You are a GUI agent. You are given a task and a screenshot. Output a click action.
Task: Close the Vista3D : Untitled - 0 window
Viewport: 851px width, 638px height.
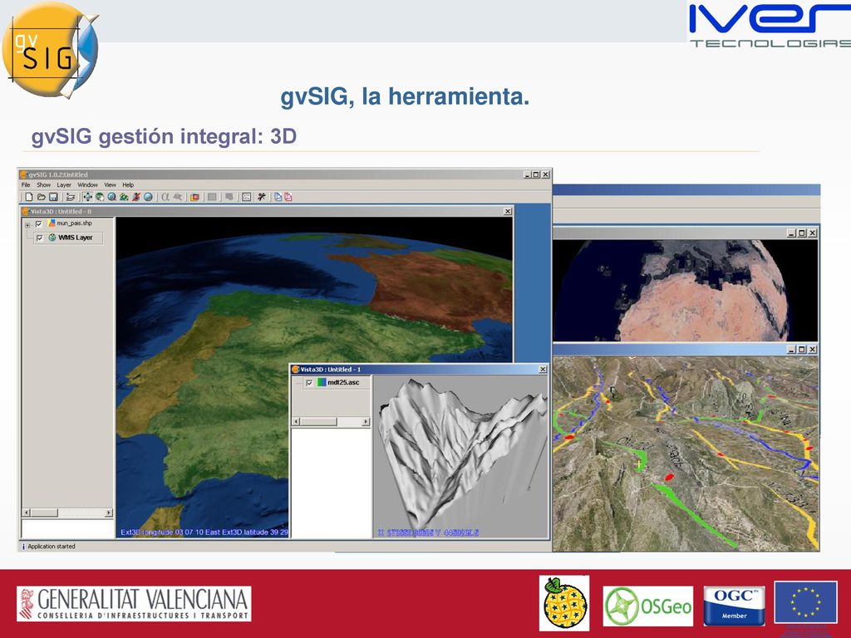pyautogui.click(x=508, y=211)
